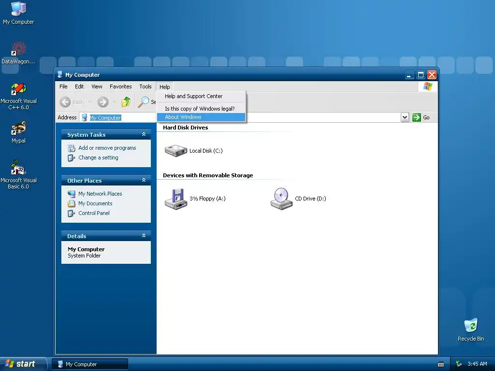Open the Back button history dropdown arrow
This screenshot has height=371, width=495.
click(89, 102)
